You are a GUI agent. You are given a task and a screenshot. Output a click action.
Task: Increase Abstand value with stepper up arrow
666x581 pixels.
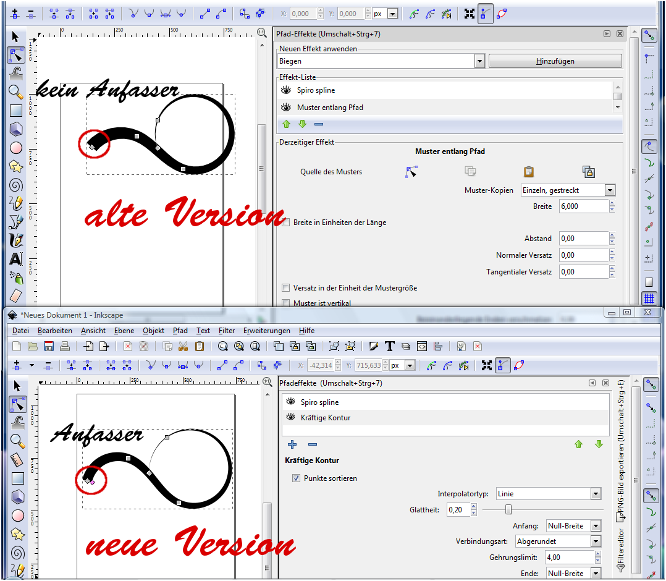point(612,235)
